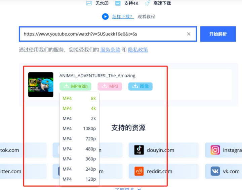The image size is (242, 190).
Task: Click the blue play tutorial icon
Action: [105, 17]
